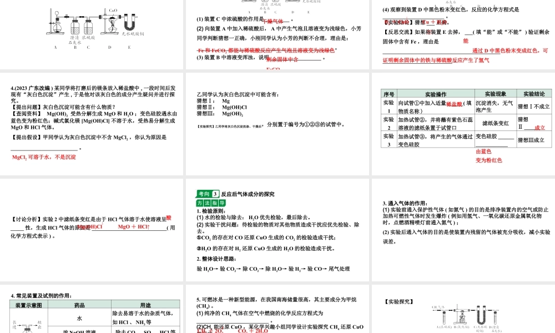The height and width of the screenshot is (333, 555).
Task: Click the 实验操作 table header
Action: click(436, 94)
